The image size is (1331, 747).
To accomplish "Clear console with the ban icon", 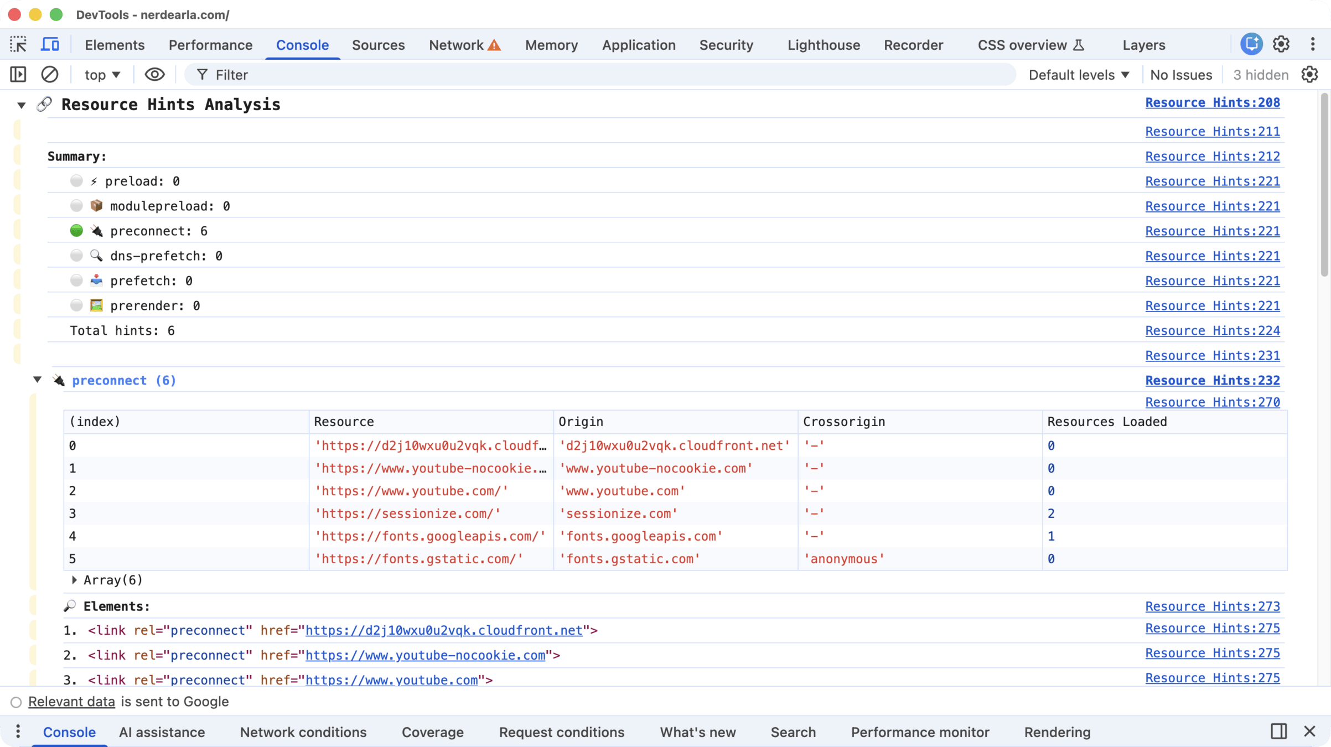I will coord(50,74).
